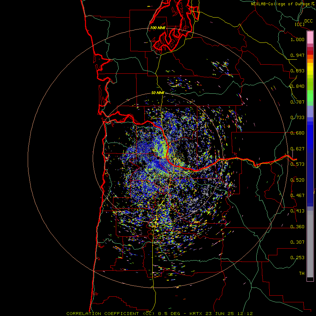Select the yellow segment of the color bar
This screenshot has height=316, width=316.
click(x=310, y=69)
